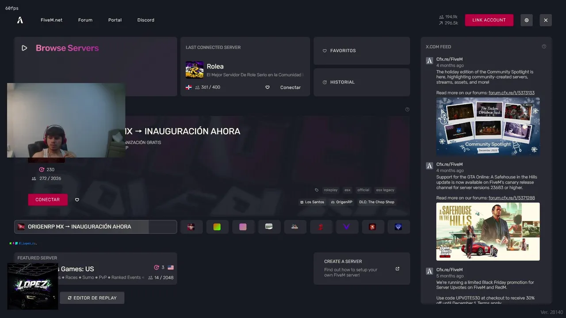566x318 pixels.
Task: Click the Dominican flag on the Rolea card
Action: [189, 87]
